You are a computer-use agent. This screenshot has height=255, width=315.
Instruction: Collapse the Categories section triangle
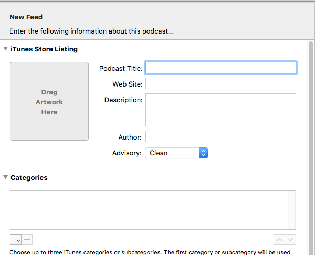tap(6, 177)
